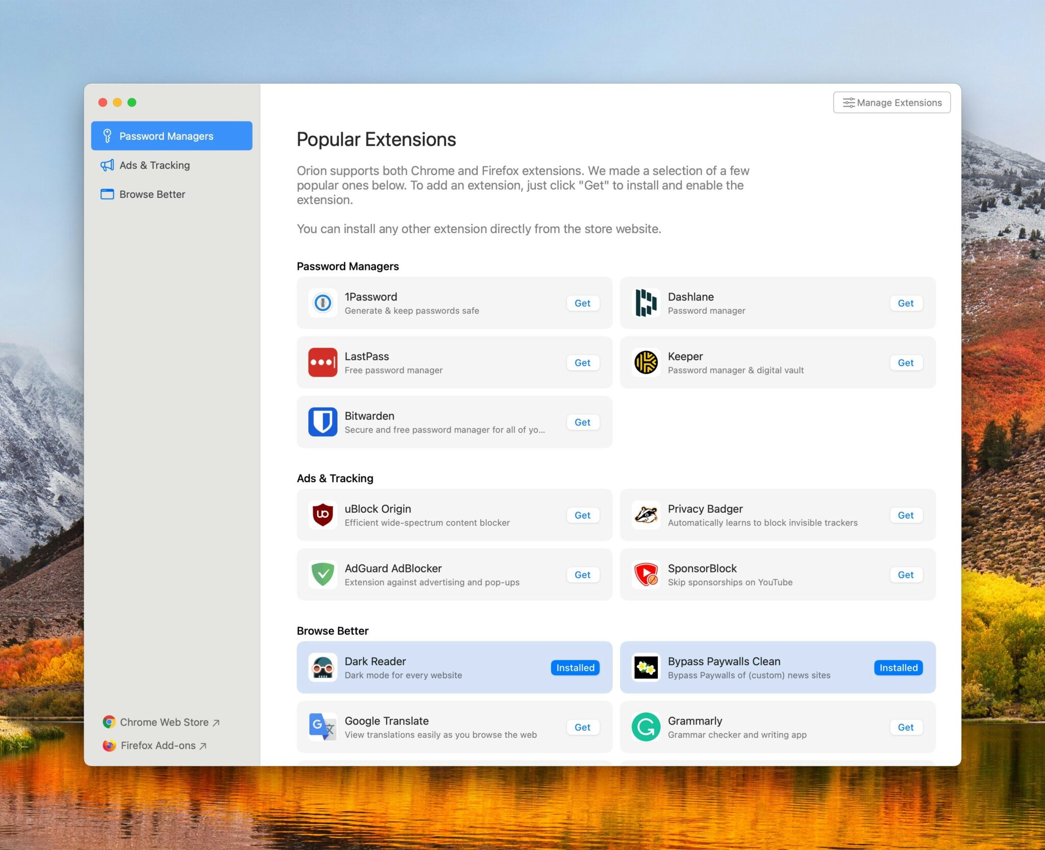1045x850 pixels.
Task: Toggle Dark Reader's Installed button
Action: tap(575, 667)
